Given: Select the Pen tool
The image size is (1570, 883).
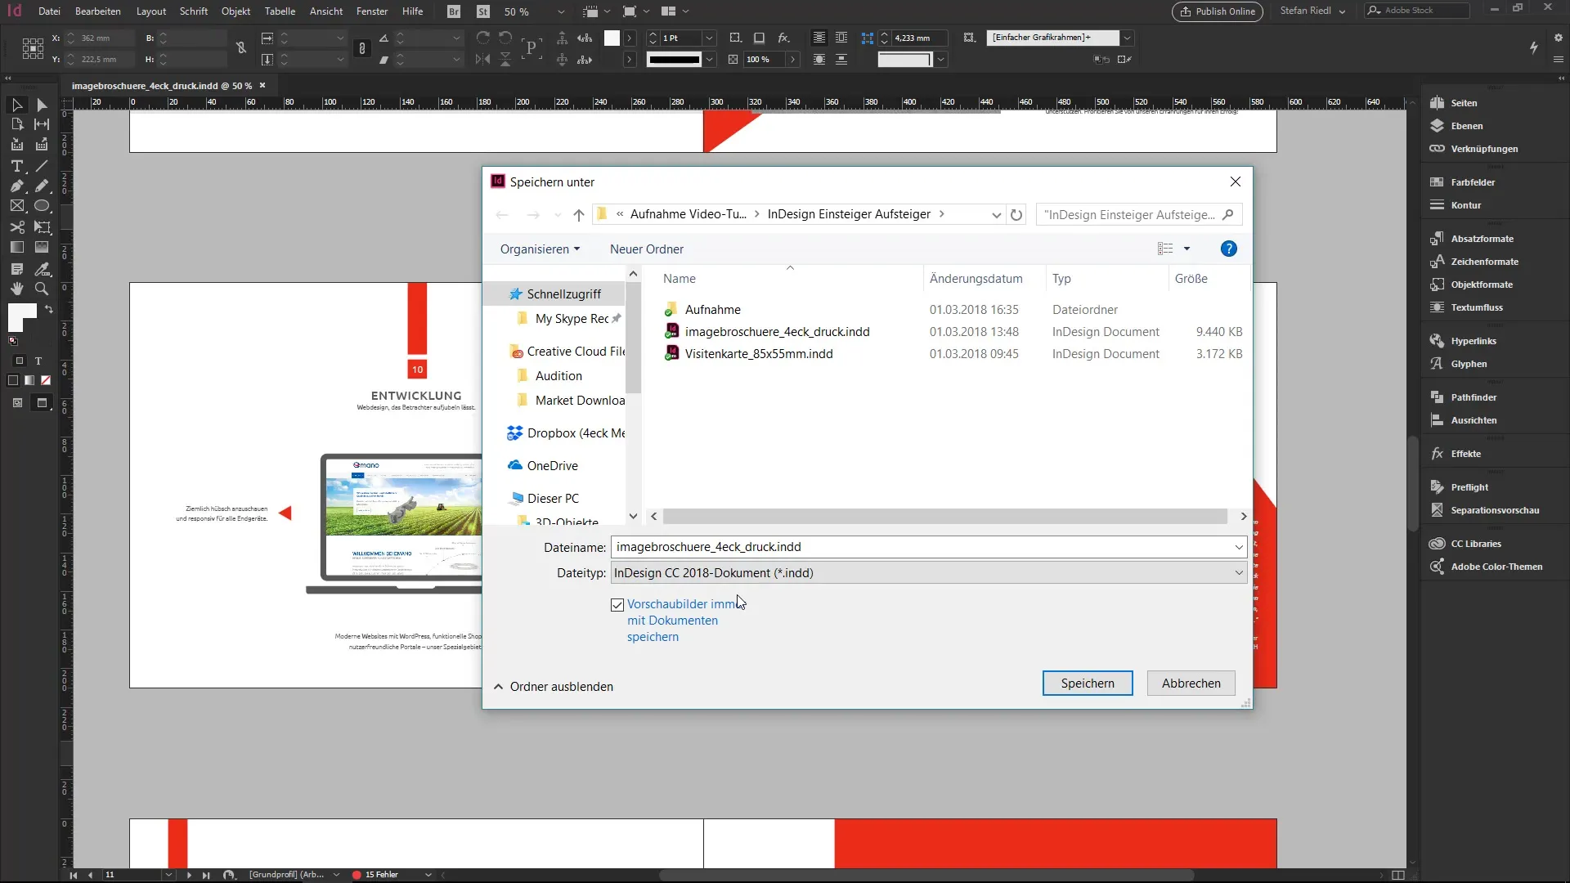Looking at the screenshot, I should point(16,186).
